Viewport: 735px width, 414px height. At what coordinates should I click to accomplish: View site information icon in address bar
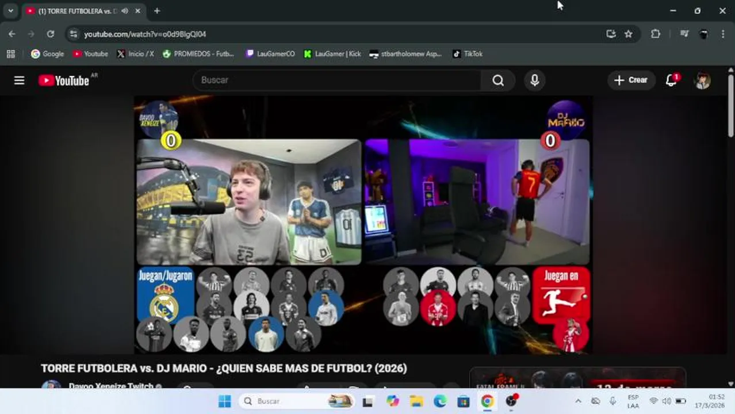click(x=73, y=34)
